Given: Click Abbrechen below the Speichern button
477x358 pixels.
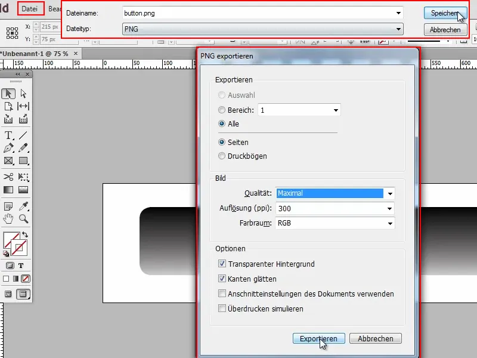Looking at the screenshot, I should point(445,30).
